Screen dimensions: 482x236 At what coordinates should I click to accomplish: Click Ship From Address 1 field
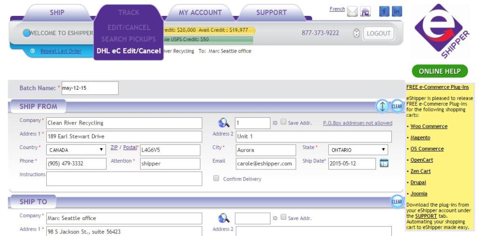(124, 136)
